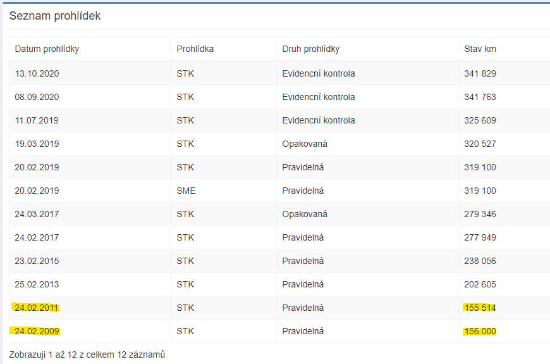The width and height of the screenshot is (550, 364).
Task: Select the 24.03.2017 date cell
Action: point(37,214)
